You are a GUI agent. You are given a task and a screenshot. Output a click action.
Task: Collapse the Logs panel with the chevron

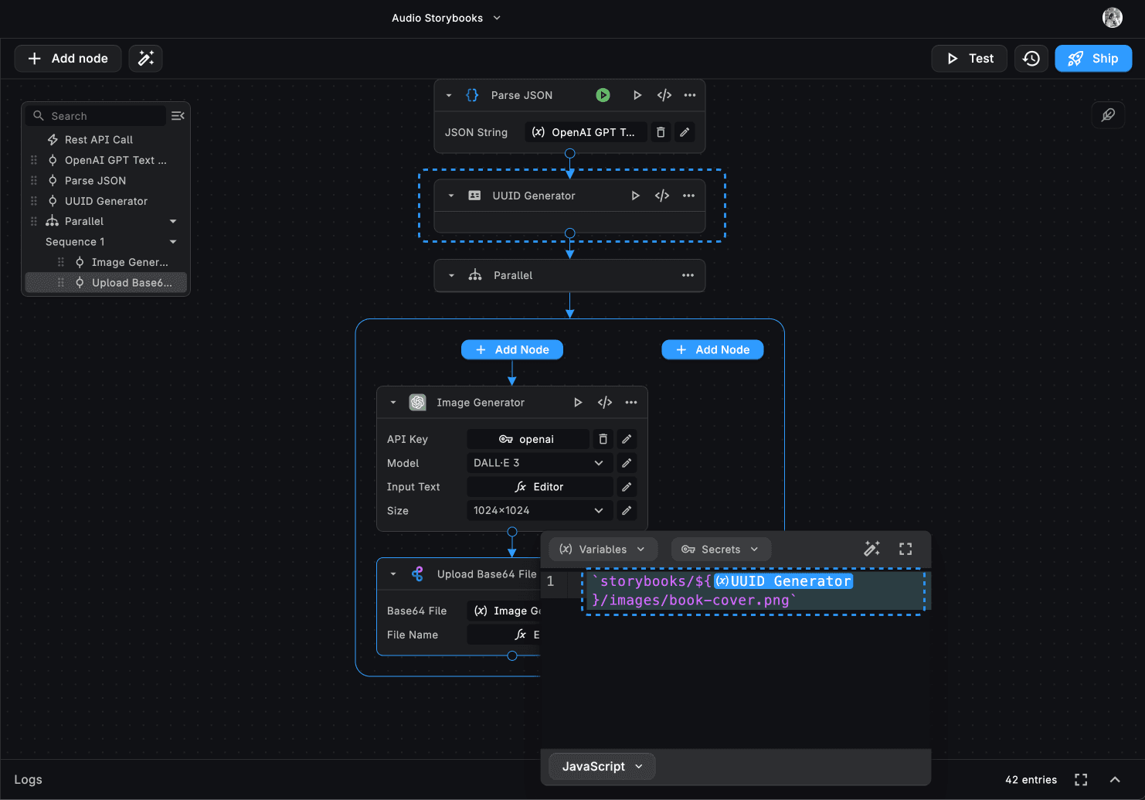pos(1115,780)
